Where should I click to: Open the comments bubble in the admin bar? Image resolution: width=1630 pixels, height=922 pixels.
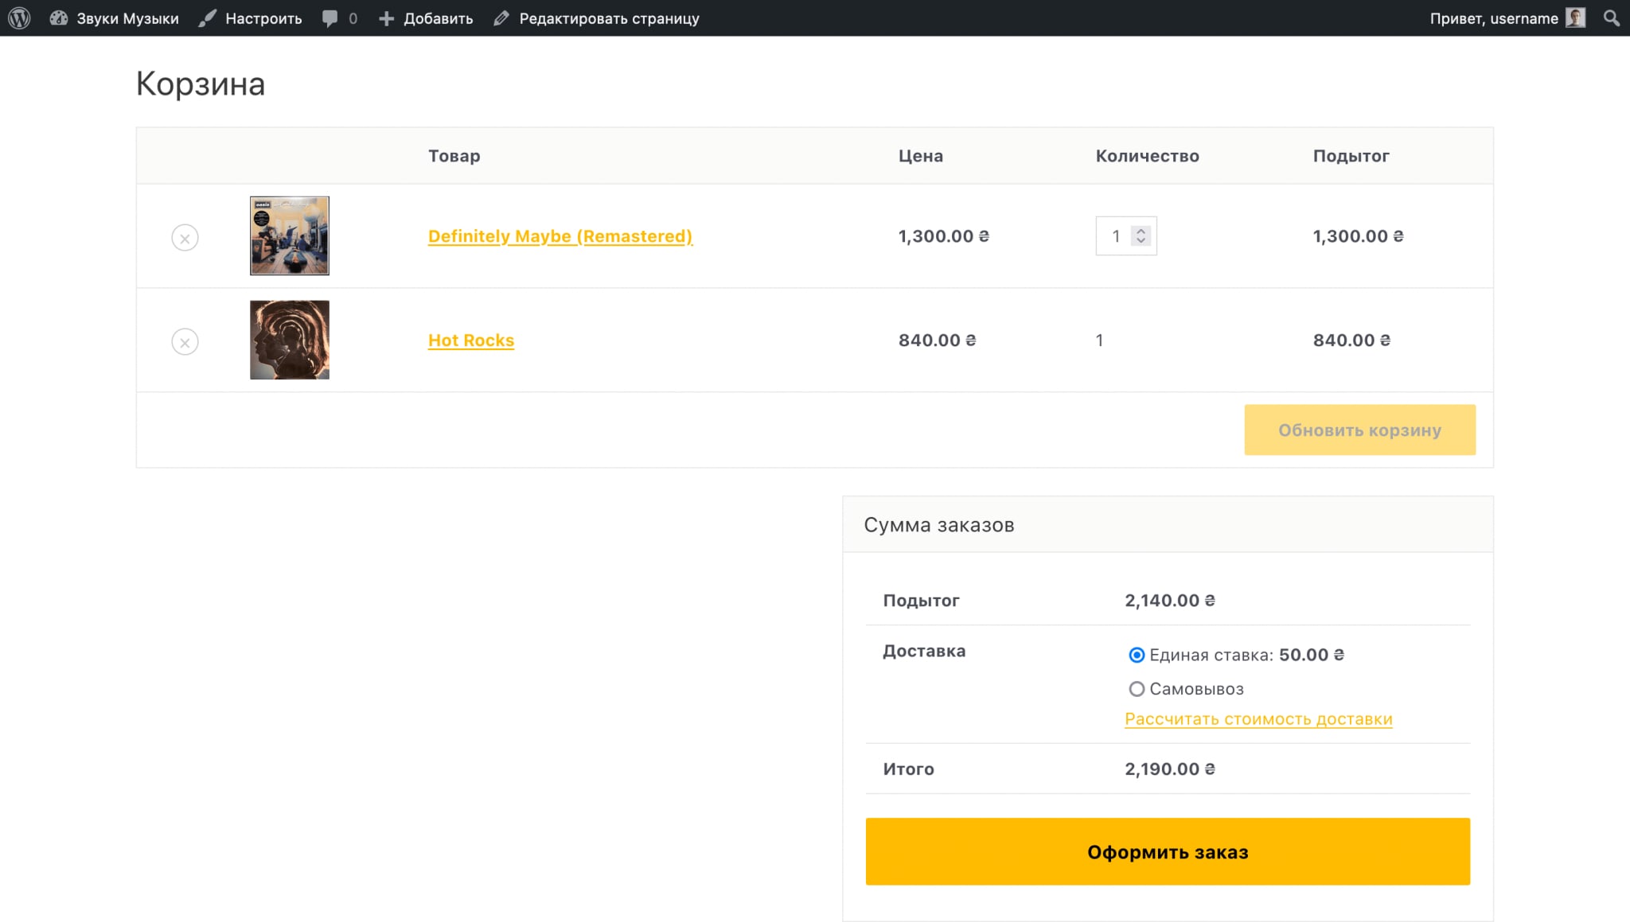point(340,18)
